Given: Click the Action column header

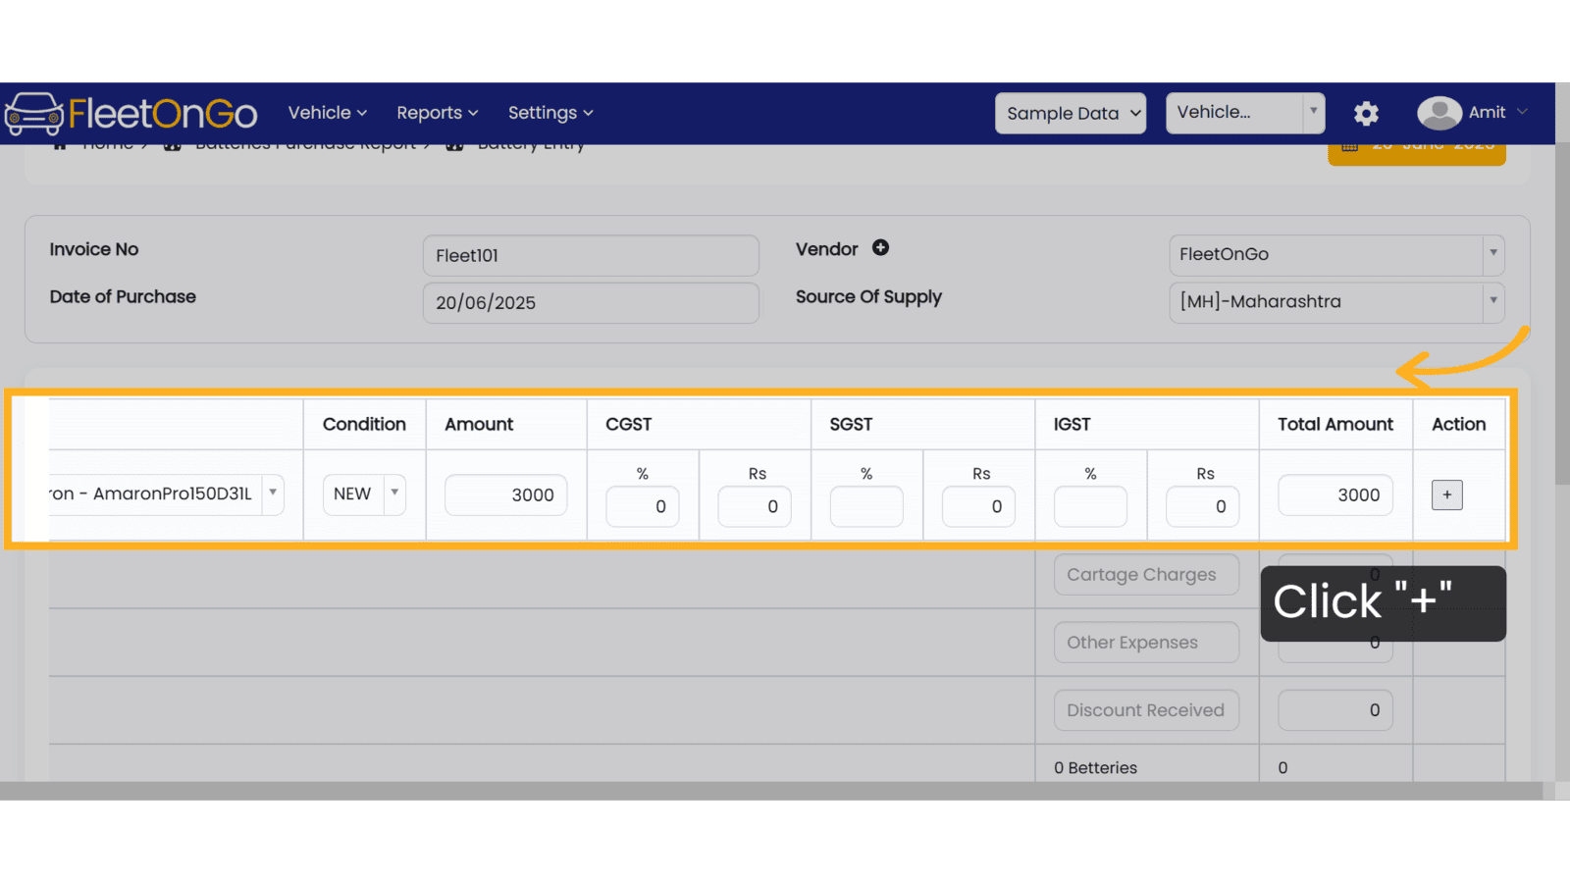Looking at the screenshot, I should pos(1458,424).
